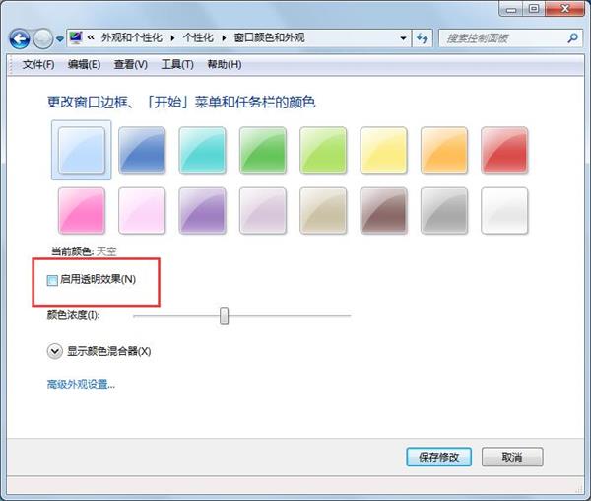Viewport: 591px width, 501px height.
Task: Expand arrow after 外观和个性化 breadcrumb
Action: click(x=172, y=38)
